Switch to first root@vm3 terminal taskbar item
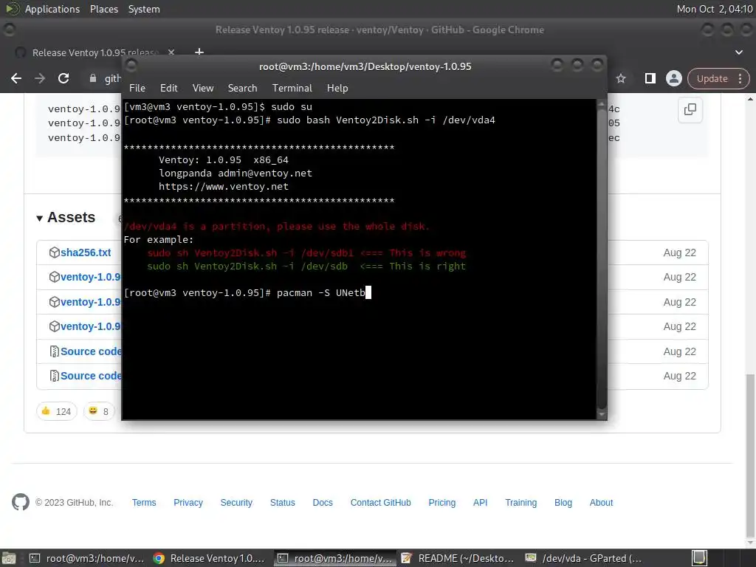 [x=87, y=558]
